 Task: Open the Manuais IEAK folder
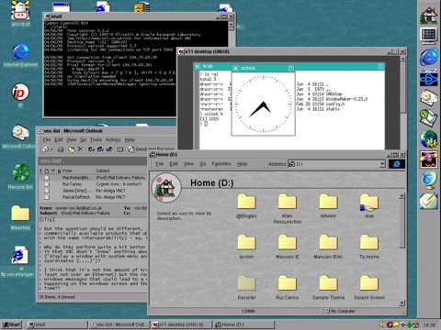pyautogui.click(x=328, y=247)
